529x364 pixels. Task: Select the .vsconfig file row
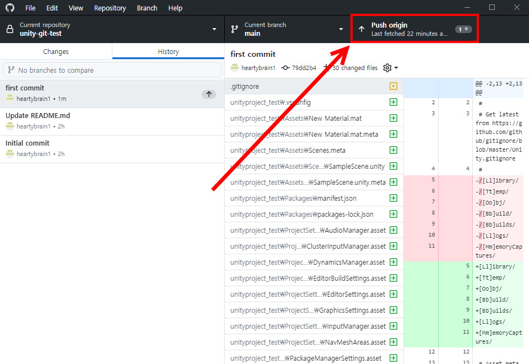(314, 103)
